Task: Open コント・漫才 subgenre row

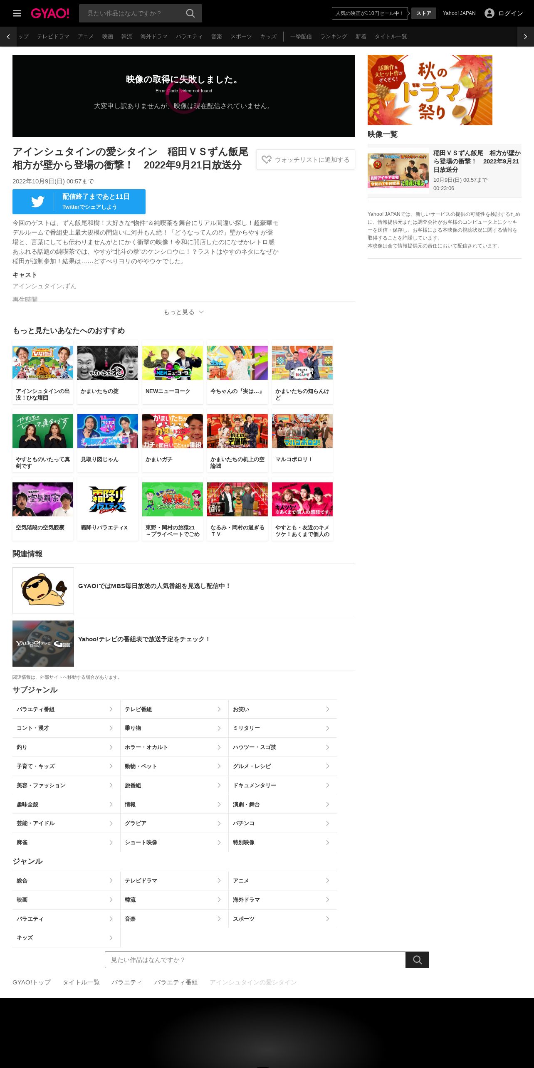Action: (x=66, y=728)
